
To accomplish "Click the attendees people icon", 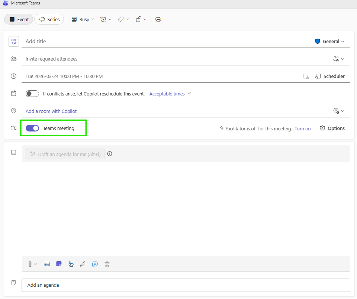I will coord(14,59).
